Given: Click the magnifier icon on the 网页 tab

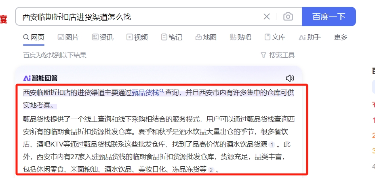Looking at the screenshot, I should 26,37.
